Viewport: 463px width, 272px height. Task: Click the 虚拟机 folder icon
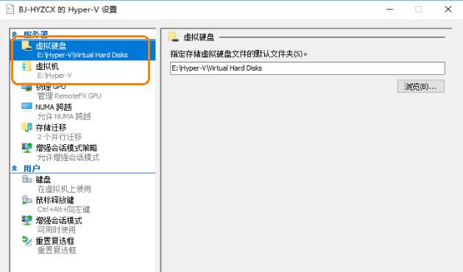26,66
